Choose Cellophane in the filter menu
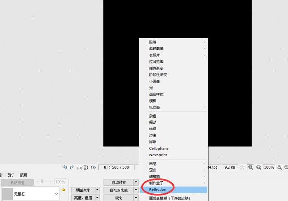Viewport: 288px width, 201px height. click(159, 149)
